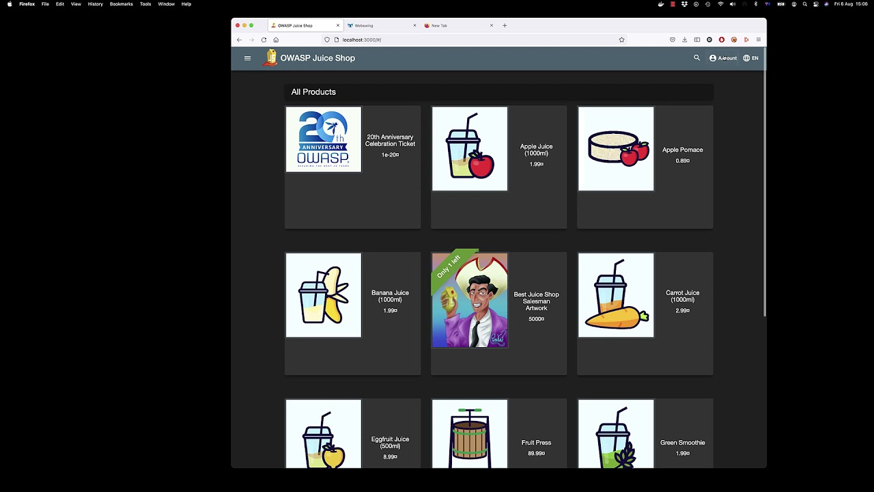
Task: Go to Firefox home page button
Action: point(276,40)
